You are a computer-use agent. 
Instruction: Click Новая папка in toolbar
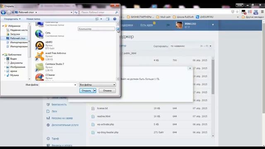[33, 19]
